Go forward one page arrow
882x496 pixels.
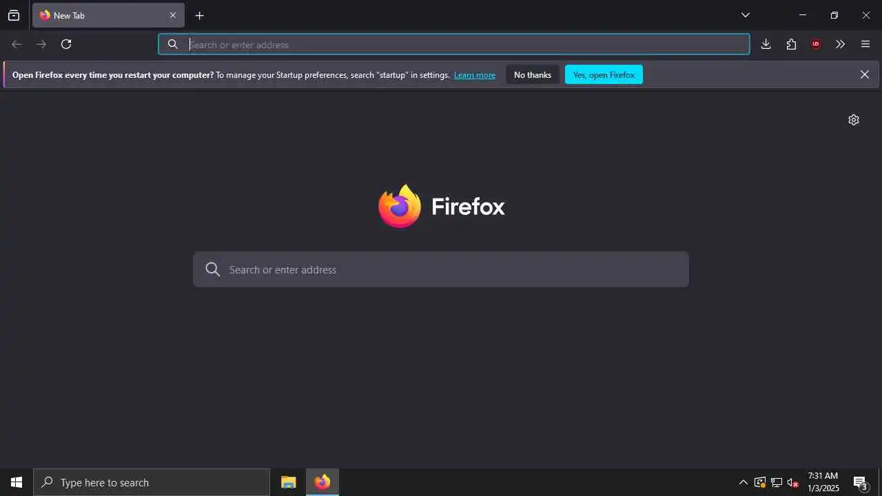(41, 44)
